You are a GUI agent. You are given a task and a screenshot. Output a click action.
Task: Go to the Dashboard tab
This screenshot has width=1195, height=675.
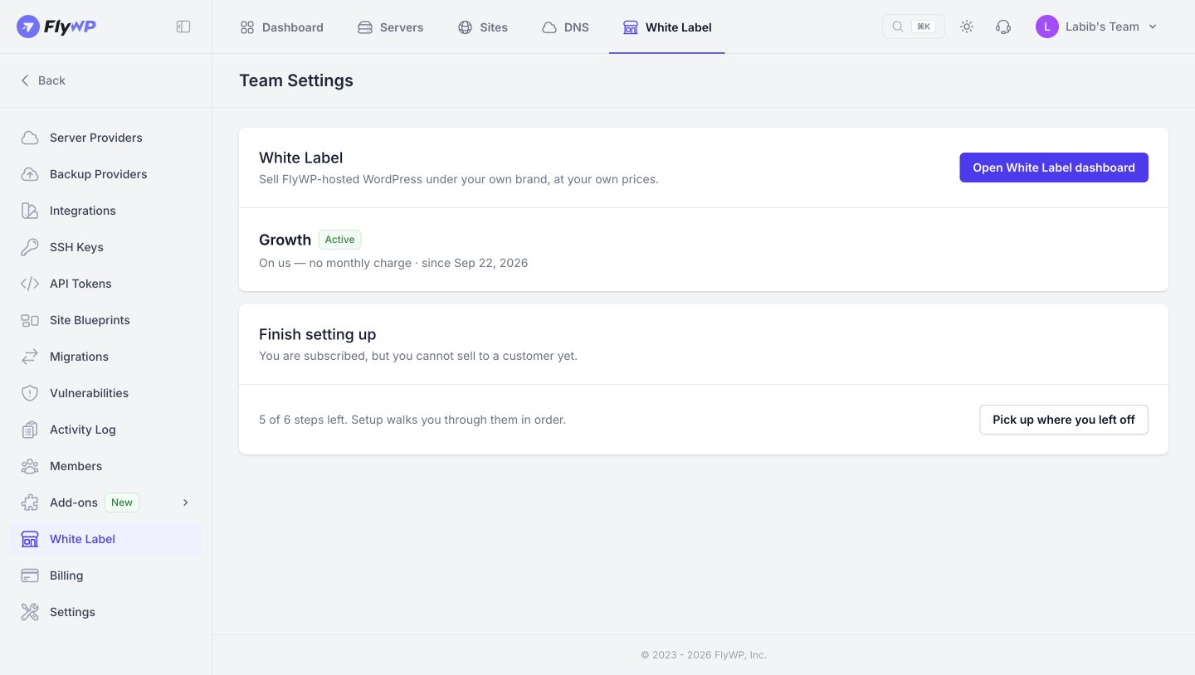281,27
